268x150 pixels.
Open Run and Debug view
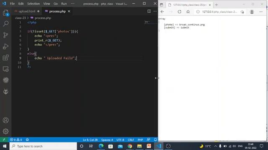(x=5, y=46)
